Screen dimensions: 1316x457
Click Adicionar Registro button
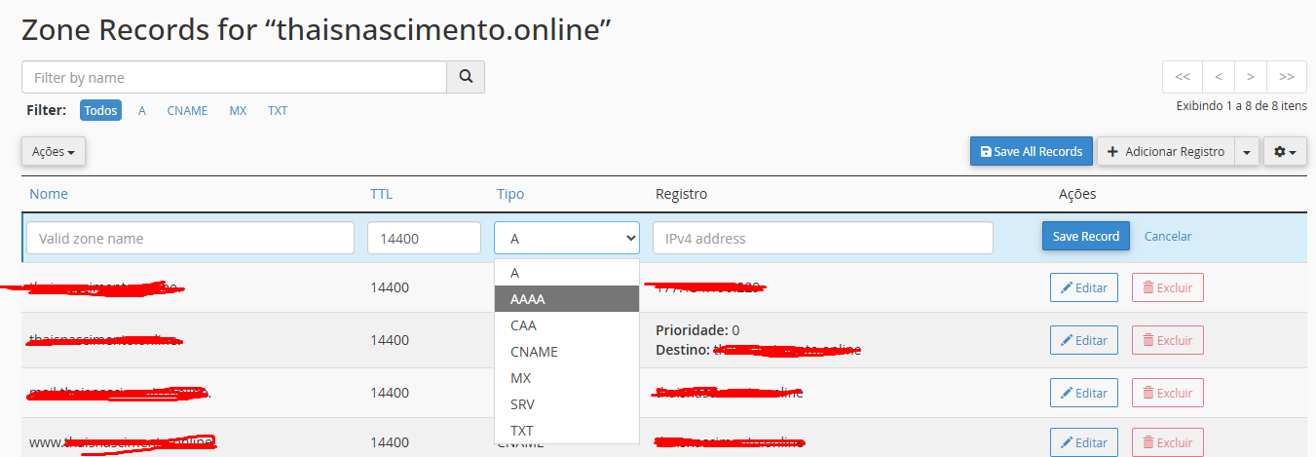(1166, 151)
